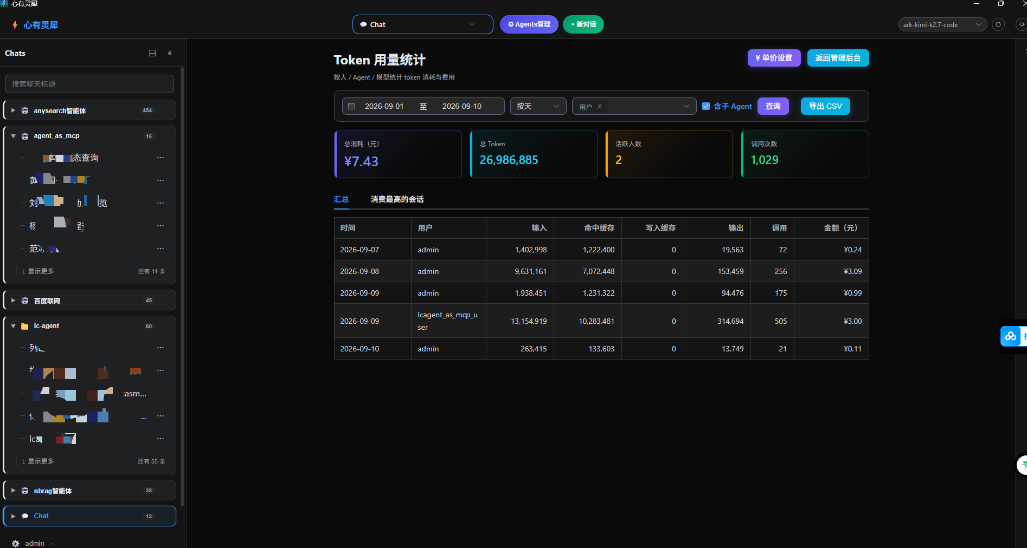This screenshot has width=1027, height=548.
Task: Click the anysearch智能体 robot icon
Action: pyautogui.click(x=25, y=110)
